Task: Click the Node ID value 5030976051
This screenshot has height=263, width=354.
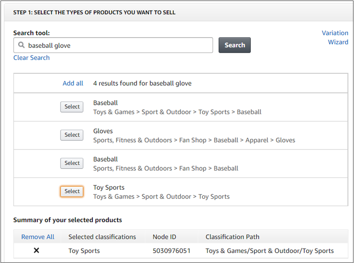Action: coord(172,251)
